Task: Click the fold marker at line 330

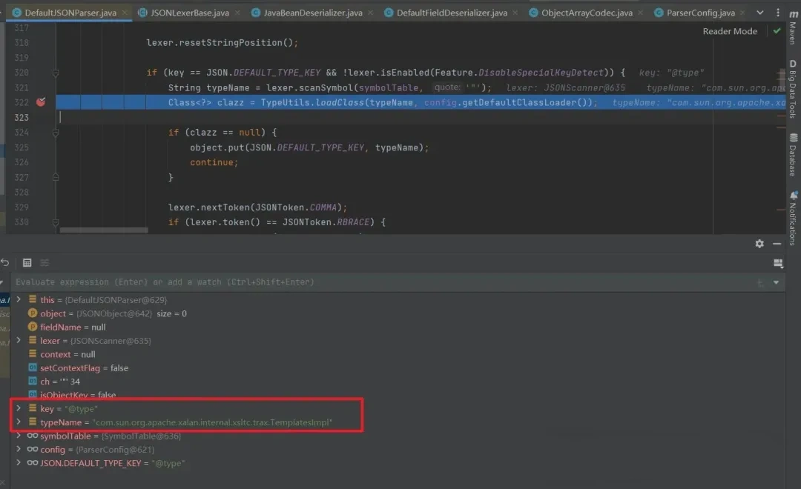Action: 56,222
